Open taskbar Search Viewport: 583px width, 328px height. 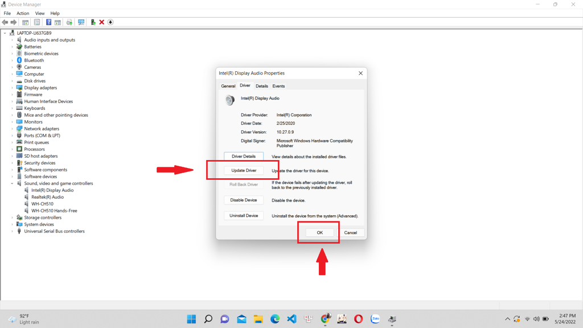(208, 319)
